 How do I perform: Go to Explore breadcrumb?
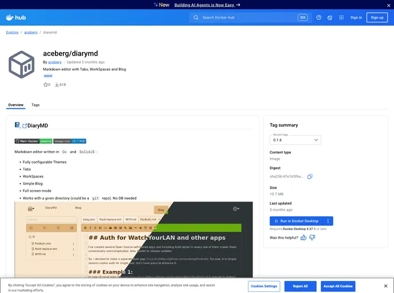13,33
